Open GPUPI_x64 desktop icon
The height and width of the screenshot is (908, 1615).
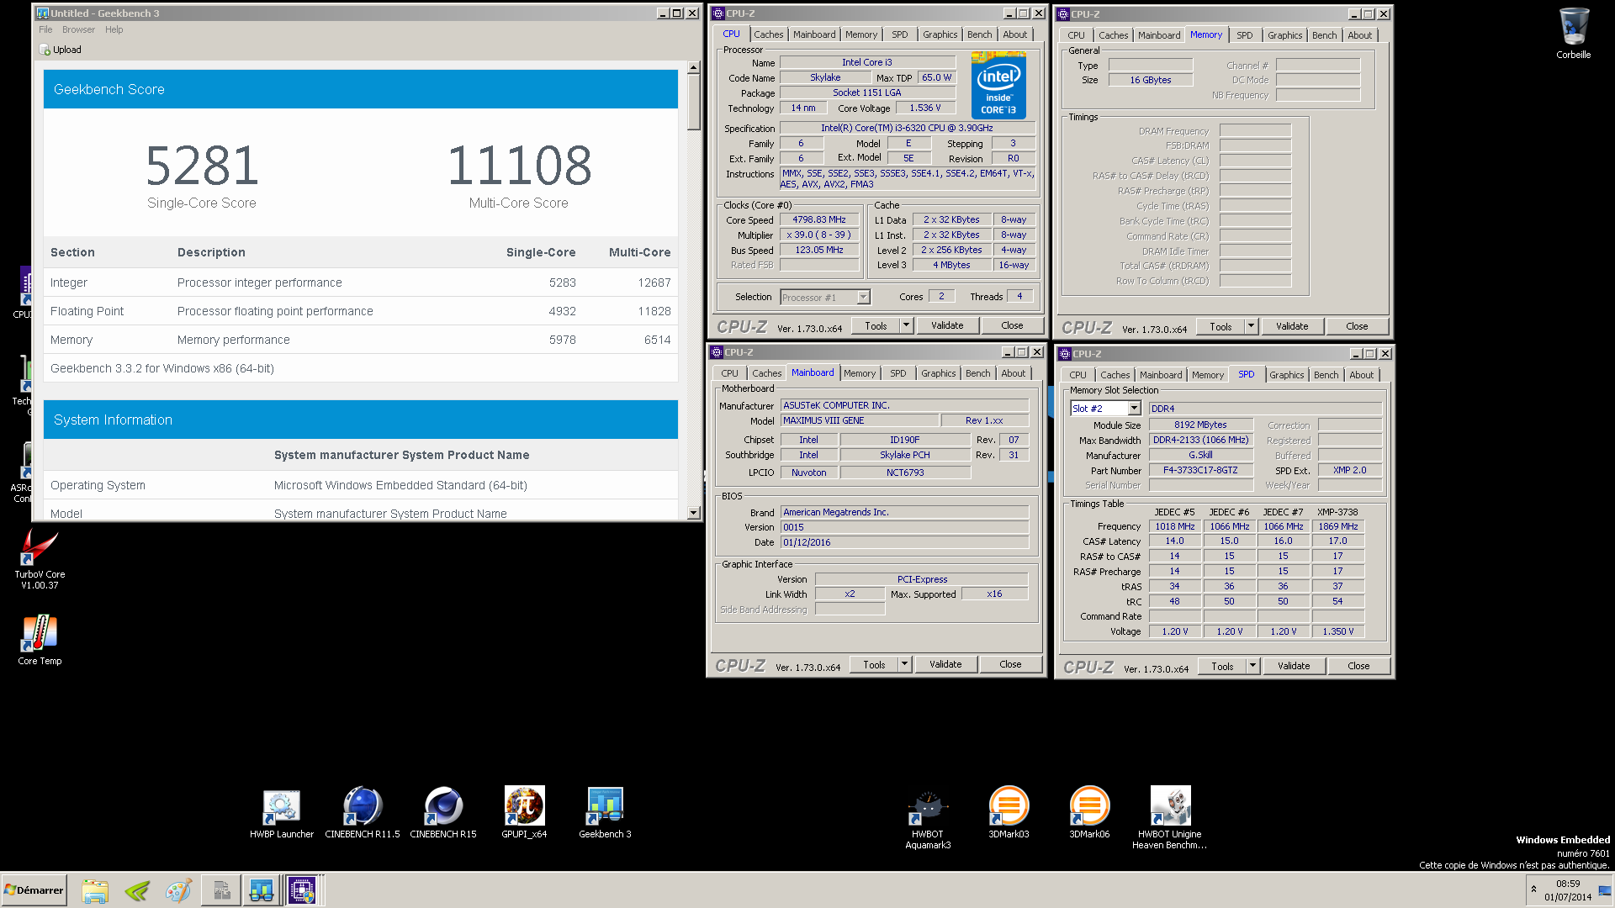524,812
